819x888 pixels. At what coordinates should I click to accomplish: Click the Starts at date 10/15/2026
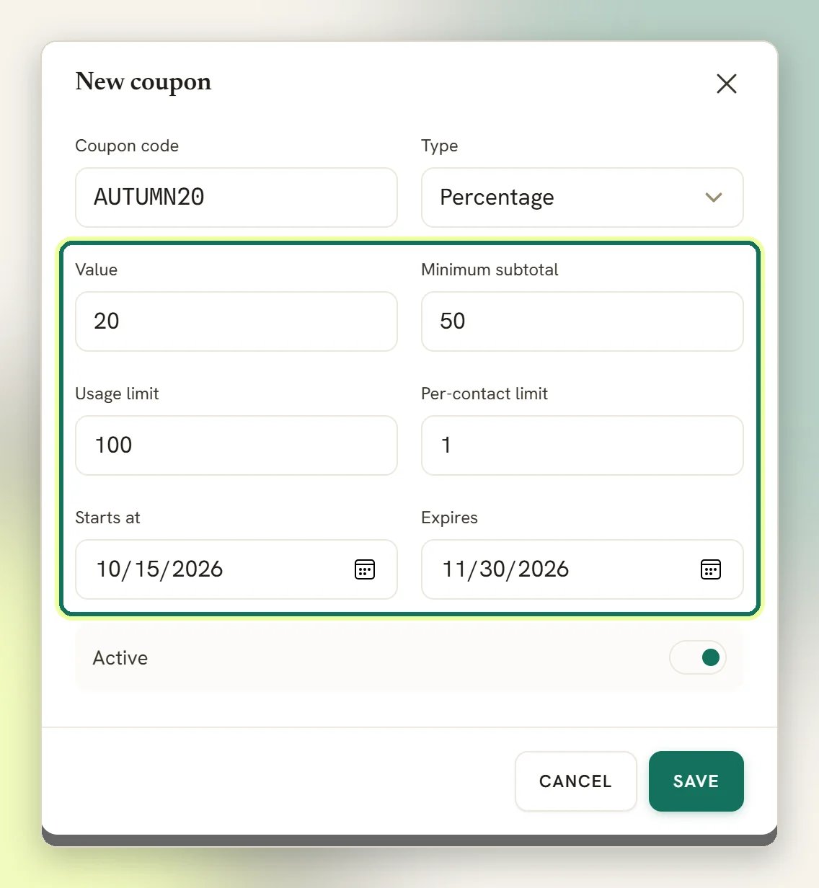point(160,569)
